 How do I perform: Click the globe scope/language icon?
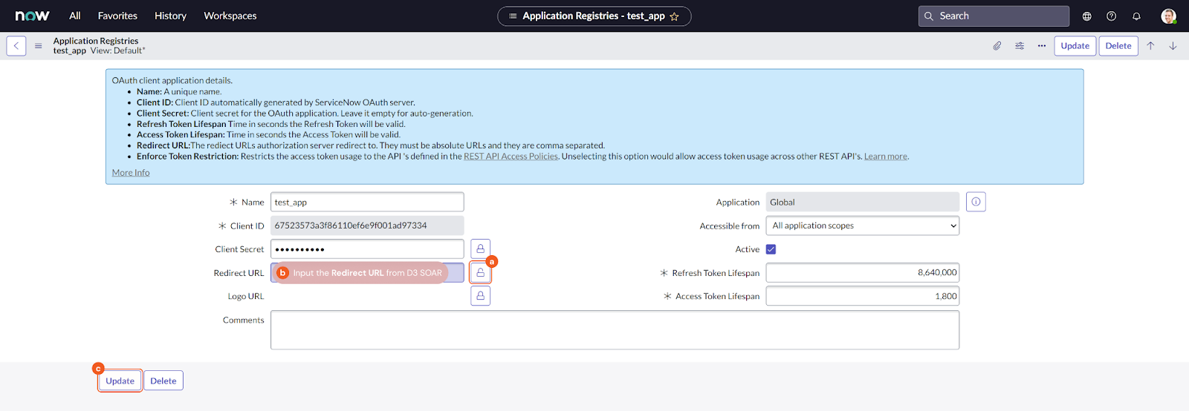pos(1086,16)
